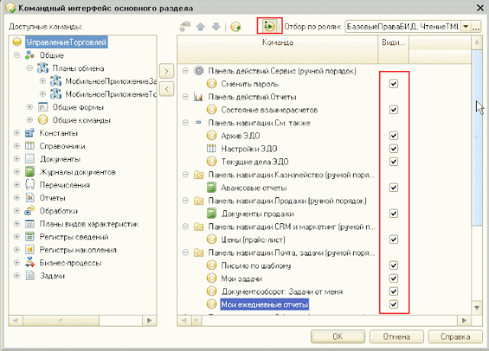Click left pane scroll-right arrow

tap(150, 320)
